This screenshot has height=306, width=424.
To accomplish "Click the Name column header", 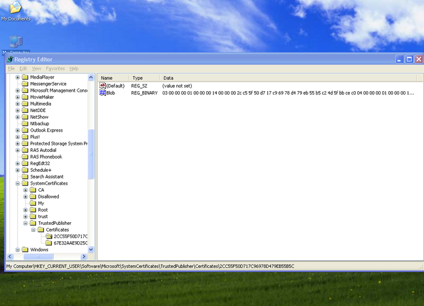I will pyautogui.click(x=113, y=78).
